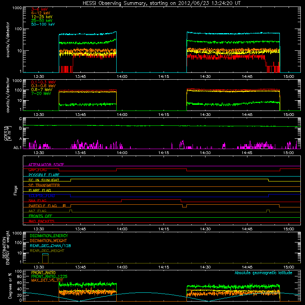305x305 pixels.
Task: Select the red 3-6 keV legend label
Action: click(x=39, y=9)
